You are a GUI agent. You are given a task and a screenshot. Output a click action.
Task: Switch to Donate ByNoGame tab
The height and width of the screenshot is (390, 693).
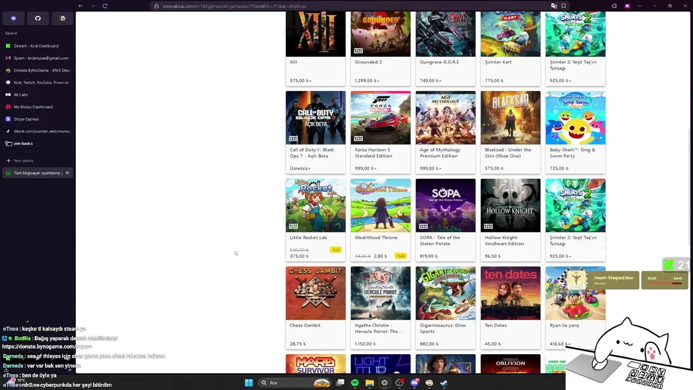(x=37, y=70)
